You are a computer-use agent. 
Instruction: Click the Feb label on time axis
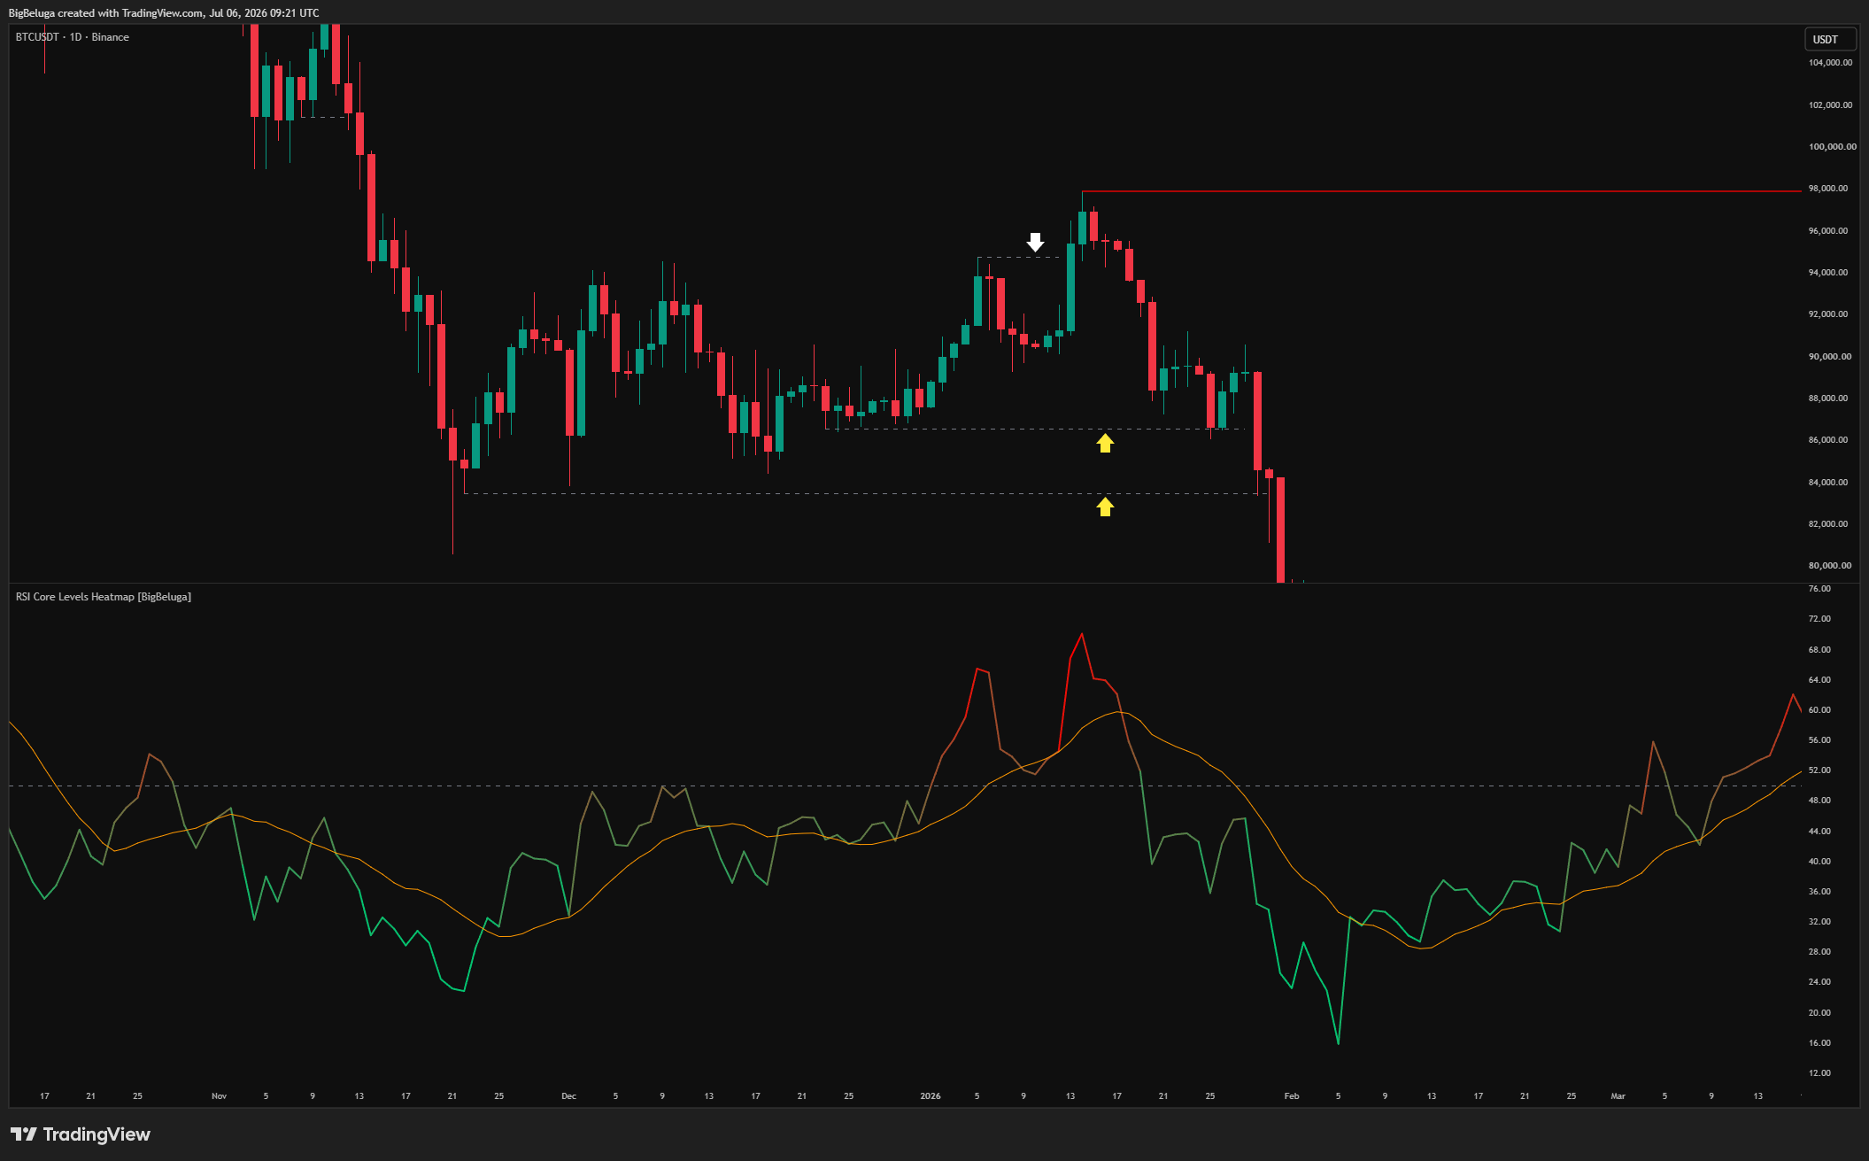[x=1292, y=1096]
